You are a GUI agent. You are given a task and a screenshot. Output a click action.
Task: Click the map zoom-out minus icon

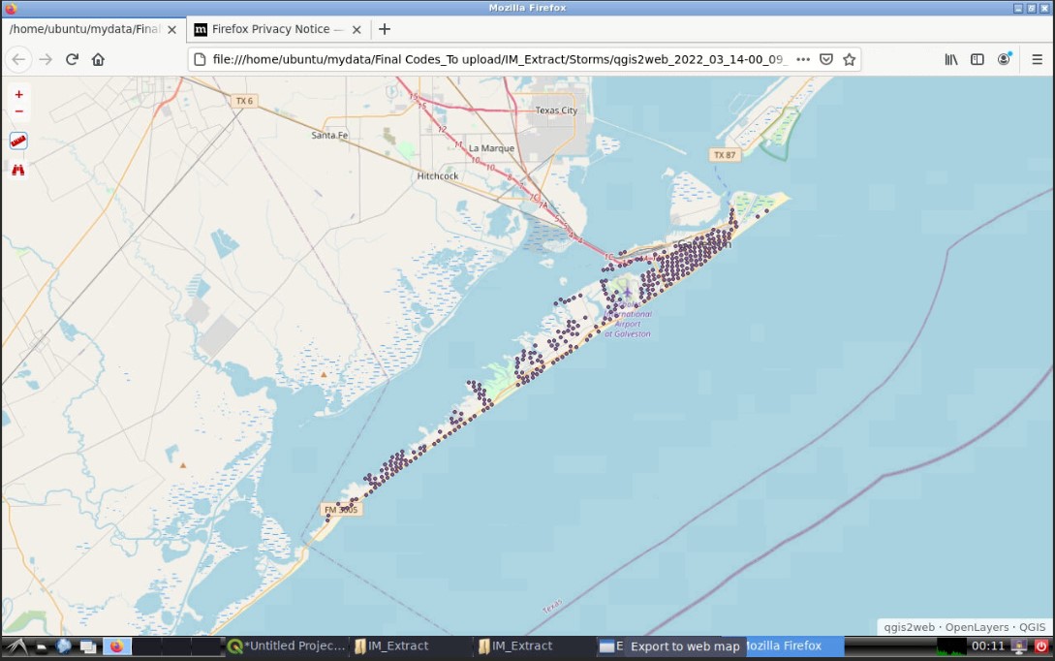18,112
